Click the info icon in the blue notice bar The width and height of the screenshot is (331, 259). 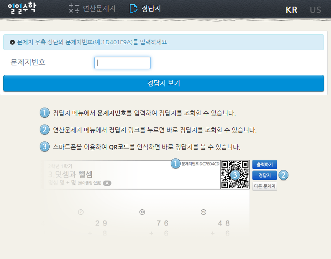click(x=11, y=42)
